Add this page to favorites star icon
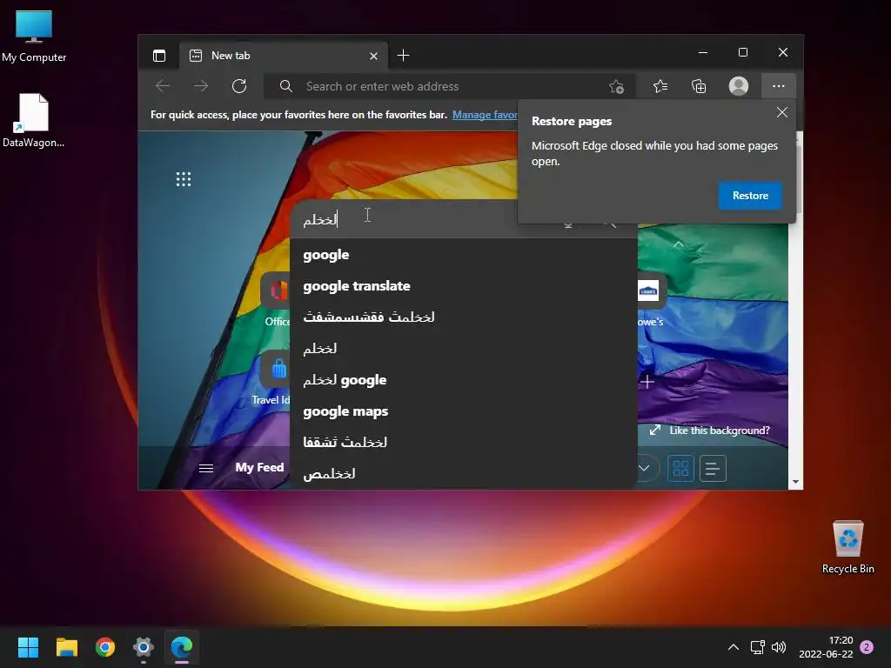The height and width of the screenshot is (668, 891). [x=616, y=86]
